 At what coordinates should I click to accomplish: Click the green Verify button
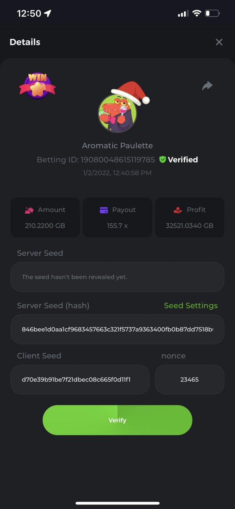click(117, 420)
